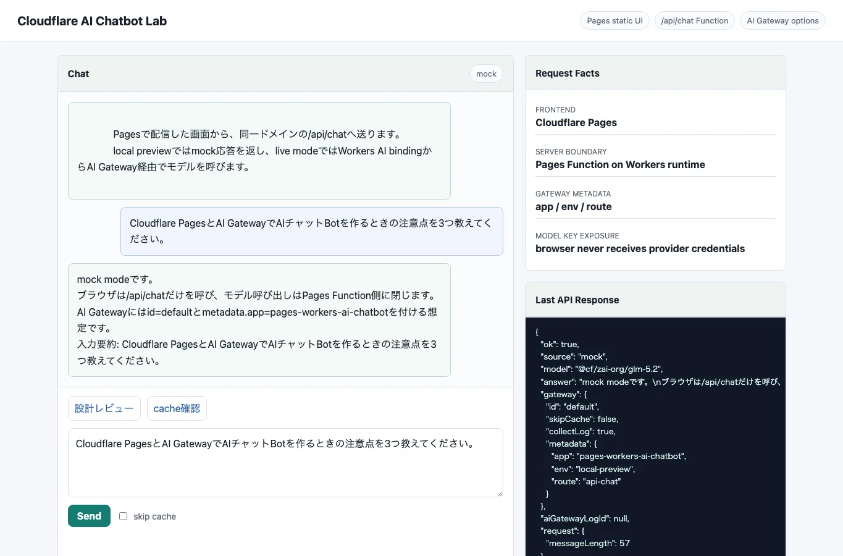The width and height of the screenshot is (843, 556).
Task: Click the reply line "mock modeです。" in chat
Action: [x=115, y=279]
